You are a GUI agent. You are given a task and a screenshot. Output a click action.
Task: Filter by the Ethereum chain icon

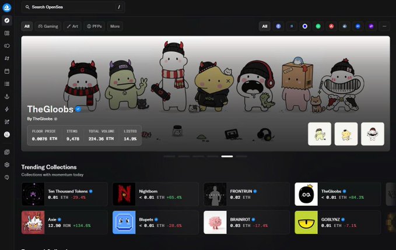[278, 26]
